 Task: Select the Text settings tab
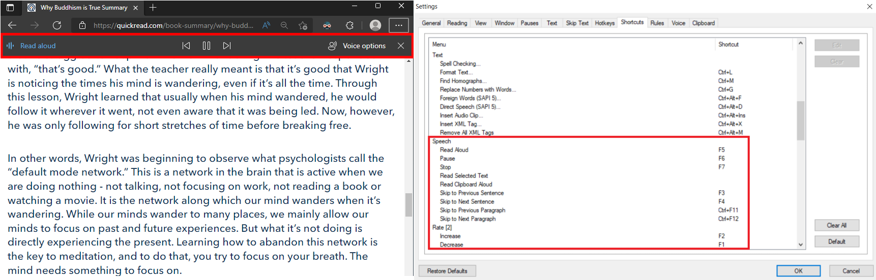pos(552,23)
